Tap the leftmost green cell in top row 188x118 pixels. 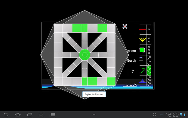point(77,28)
